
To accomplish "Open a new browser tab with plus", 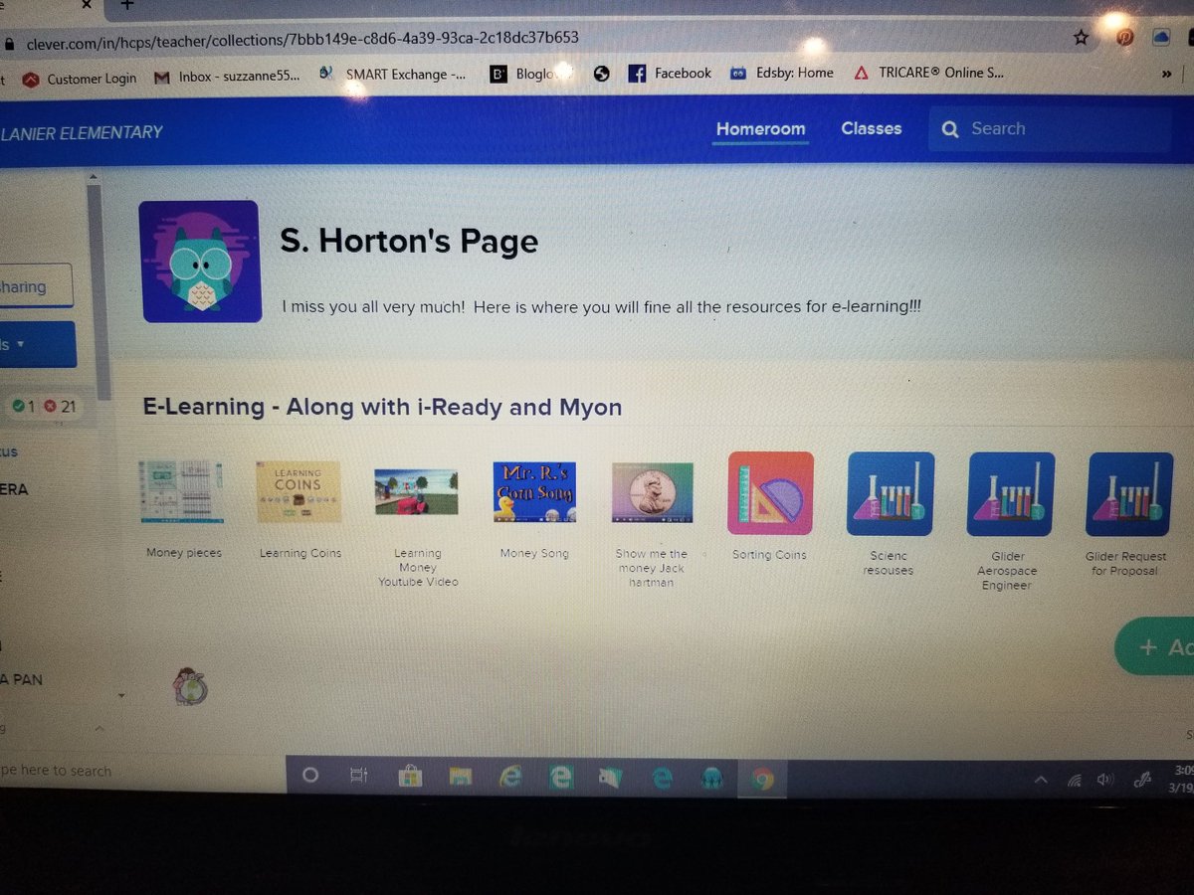I will 126,5.
